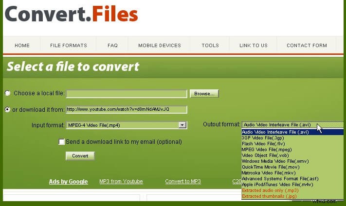
Task: Choose Video Object File(.vob) option
Action: (x=292, y=155)
